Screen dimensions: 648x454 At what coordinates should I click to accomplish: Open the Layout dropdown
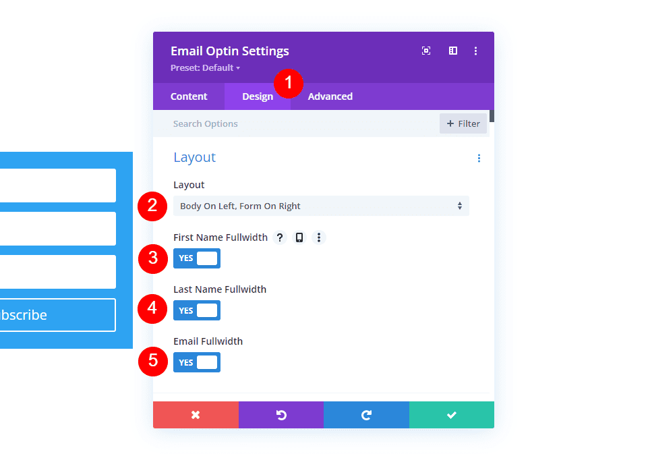pos(321,206)
